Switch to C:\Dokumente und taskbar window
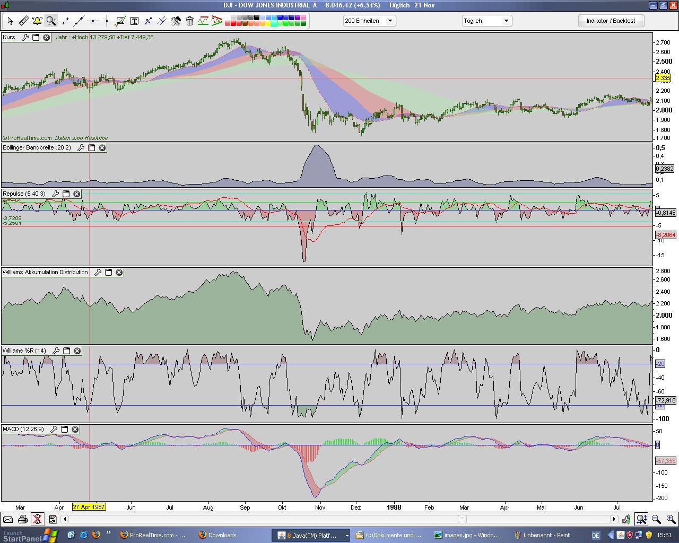The image size is (679, 543). pyautogui.click(x=390, y=535)
